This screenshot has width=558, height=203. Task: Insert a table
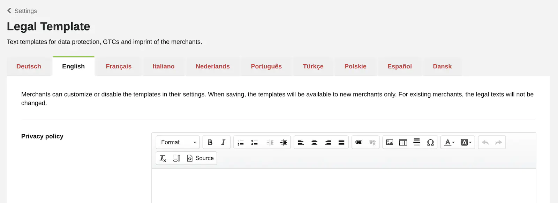point(403,142)
